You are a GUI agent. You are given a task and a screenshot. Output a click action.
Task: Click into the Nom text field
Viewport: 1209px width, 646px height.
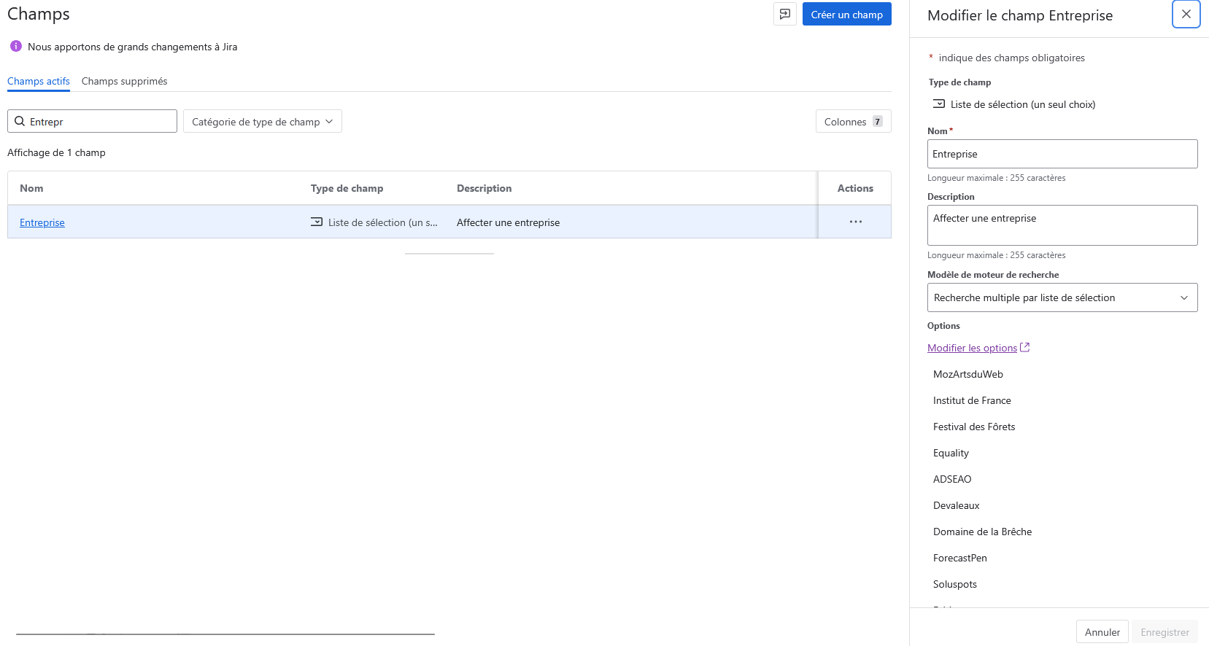(1062, 154)
